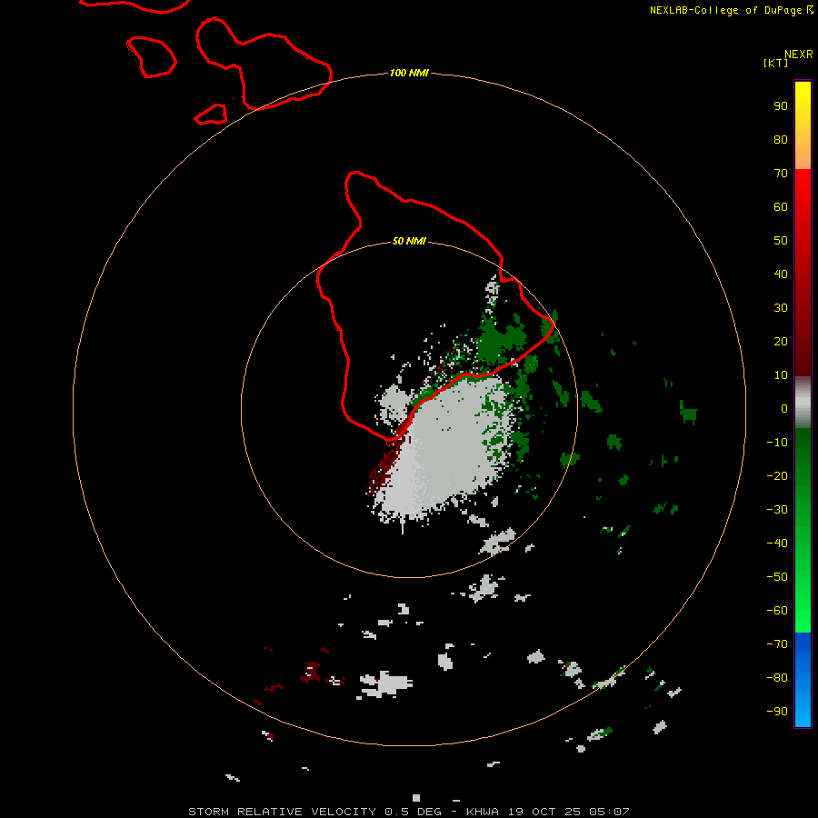Screen dimensions: 818x818
Task: Click the "0" scale label
Action: pos(784,408)
